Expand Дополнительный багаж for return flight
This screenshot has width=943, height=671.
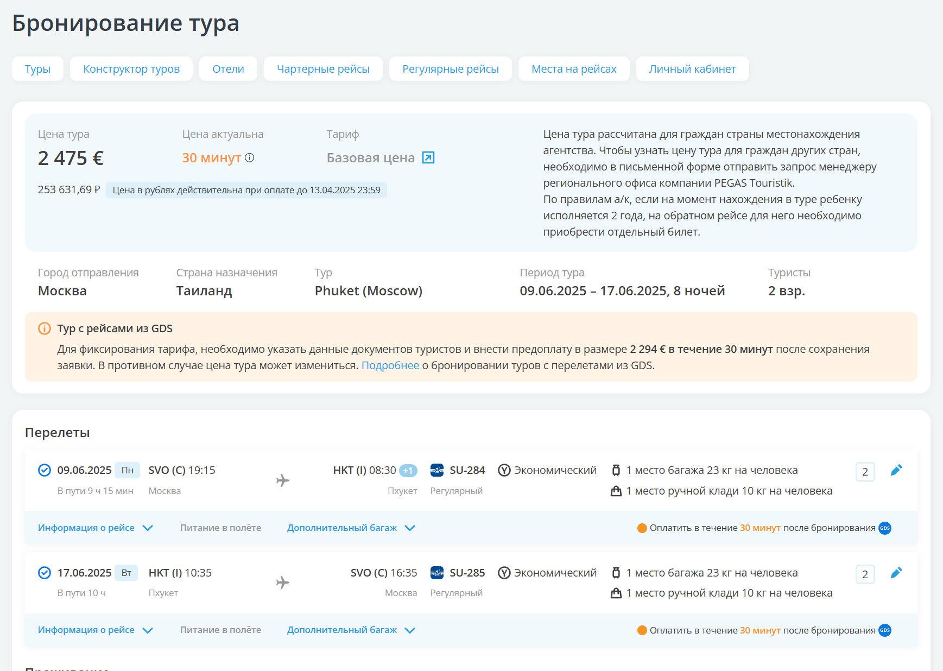(x=351, y=630)
